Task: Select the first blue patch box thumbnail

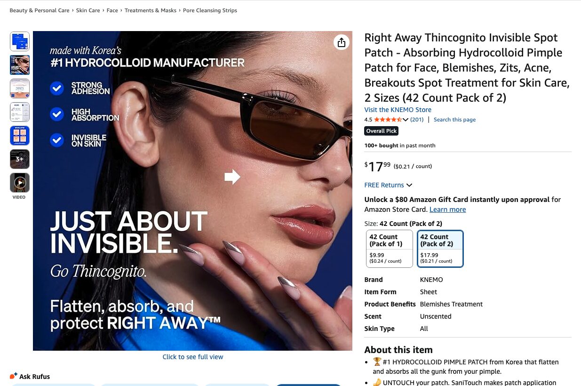Action: point(20,41)
